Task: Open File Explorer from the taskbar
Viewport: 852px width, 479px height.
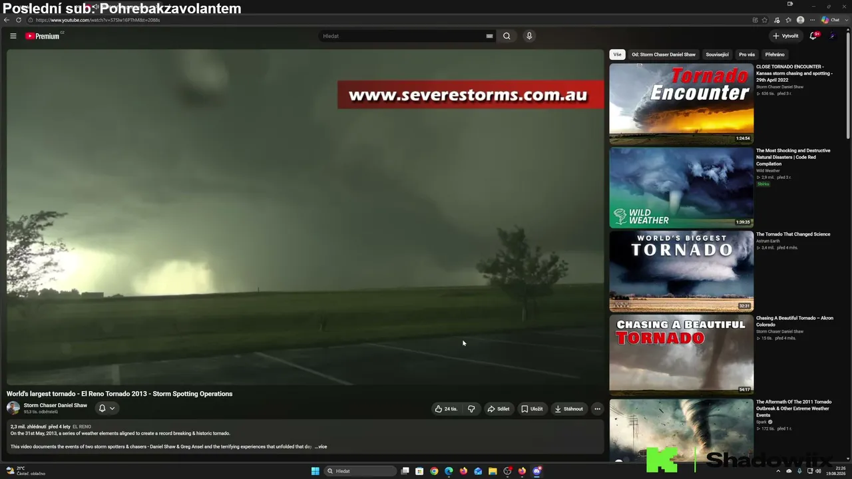Action: tap(493, 471)
